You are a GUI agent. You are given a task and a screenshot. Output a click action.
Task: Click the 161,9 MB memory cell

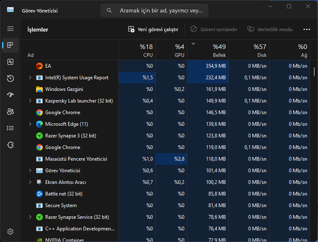(x=208, y=89)
